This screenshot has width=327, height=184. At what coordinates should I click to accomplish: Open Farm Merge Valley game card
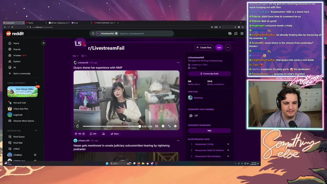(x=22, y=91)
